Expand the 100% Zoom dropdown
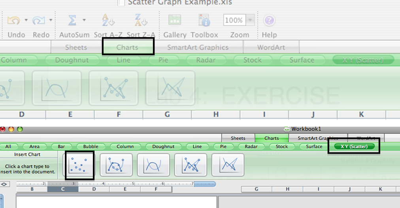The width and height of the screenshot is (400, 208). (x=251, y=20)
